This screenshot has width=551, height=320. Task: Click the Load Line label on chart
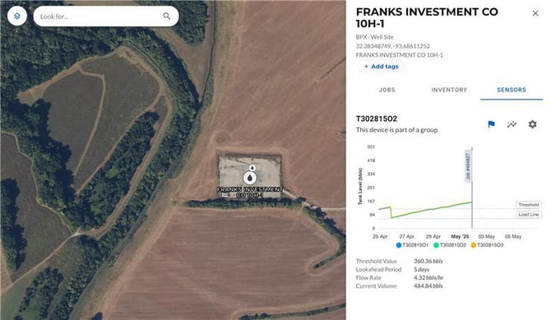[x=528, y=215]
